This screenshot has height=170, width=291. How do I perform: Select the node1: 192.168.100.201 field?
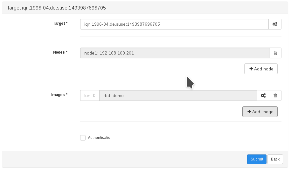(175, 53)
